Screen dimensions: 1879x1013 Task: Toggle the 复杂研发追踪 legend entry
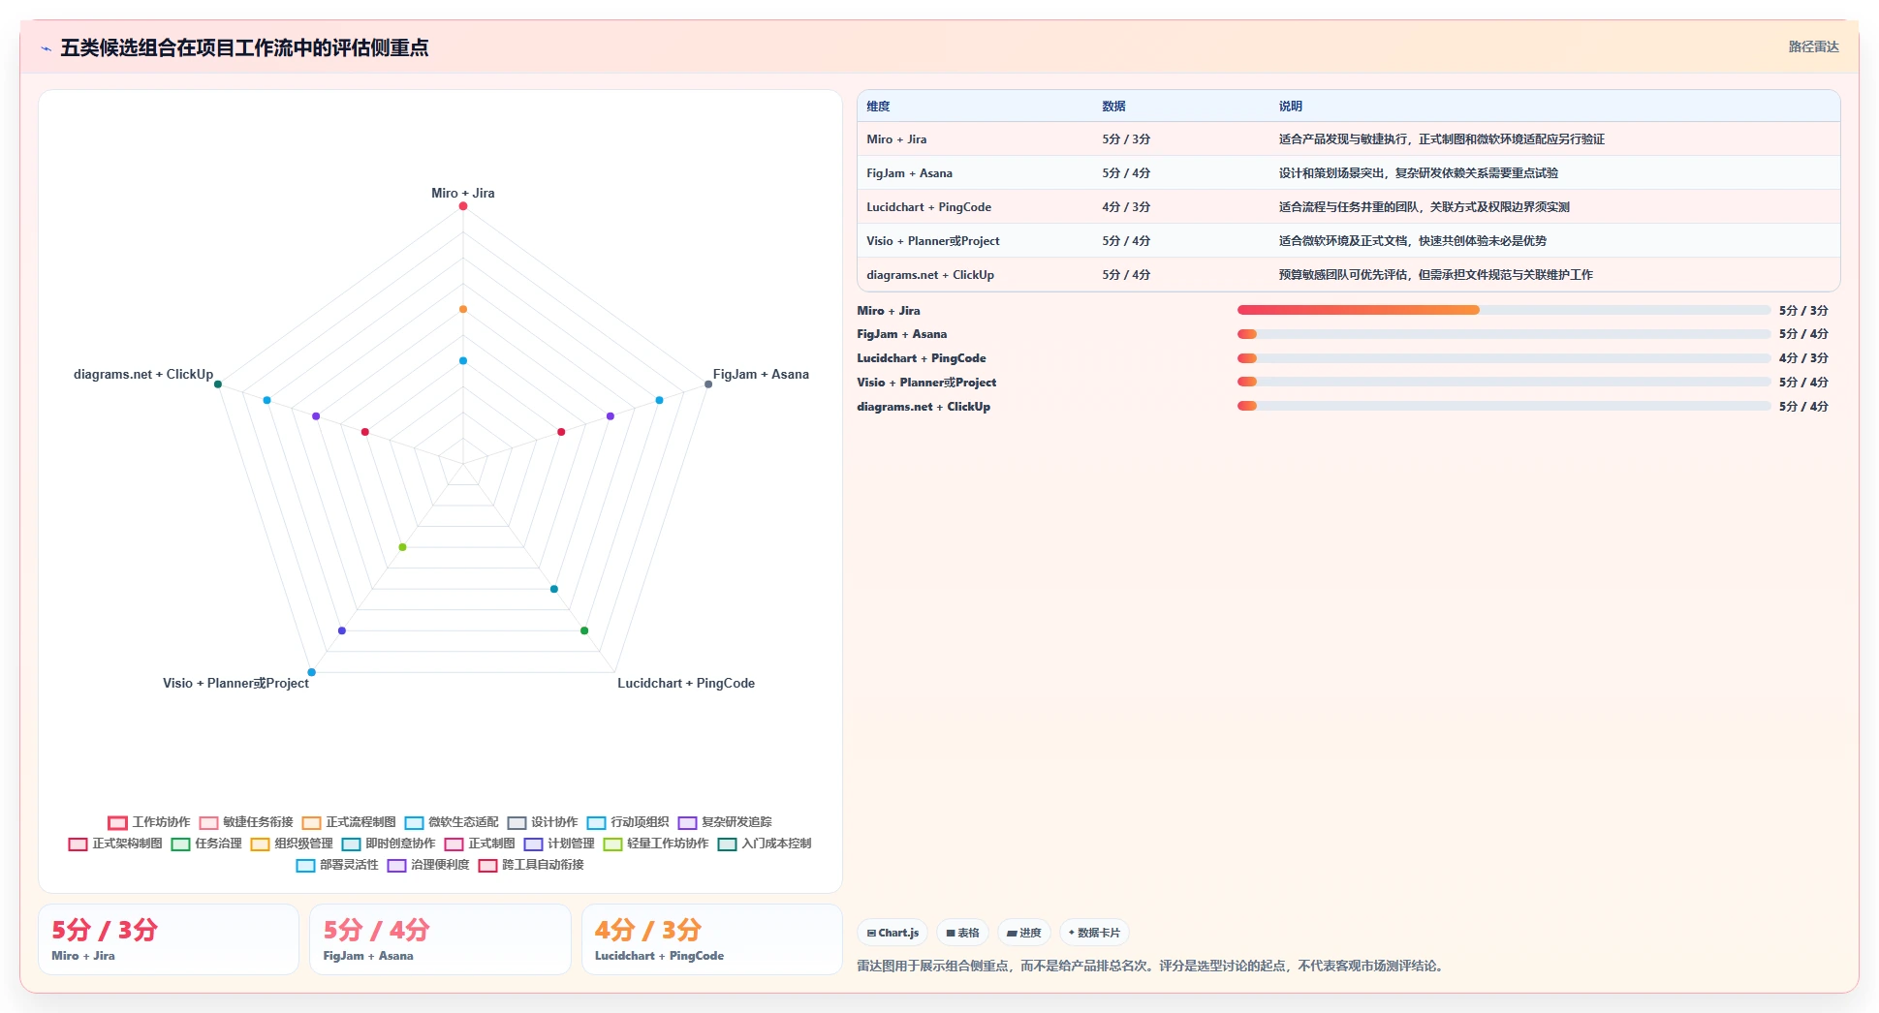point(725,822)
